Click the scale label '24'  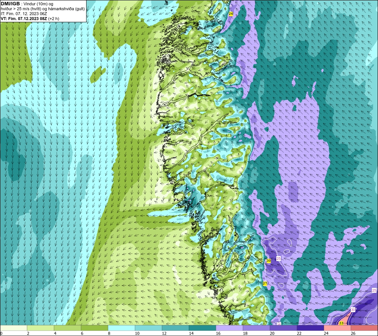[326, 333]
